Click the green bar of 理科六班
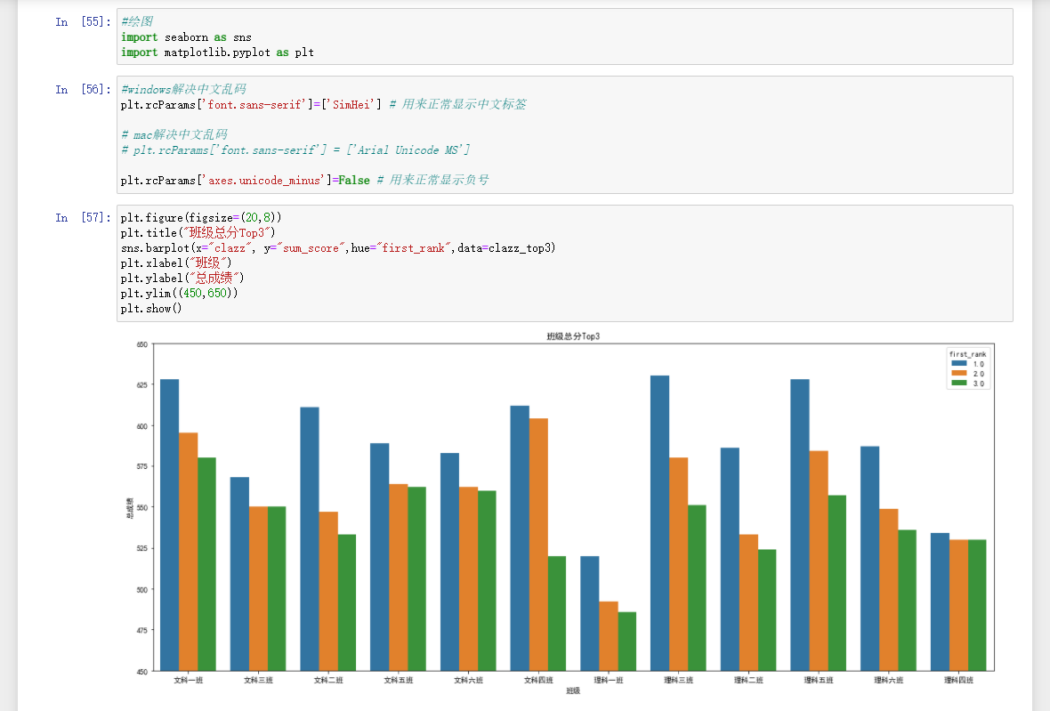Image resolution: width=1050 pixels, height=711 pixels. coord(908,601)
